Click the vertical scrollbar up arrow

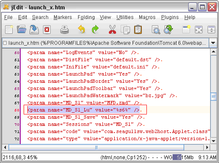tap(214, 52)
